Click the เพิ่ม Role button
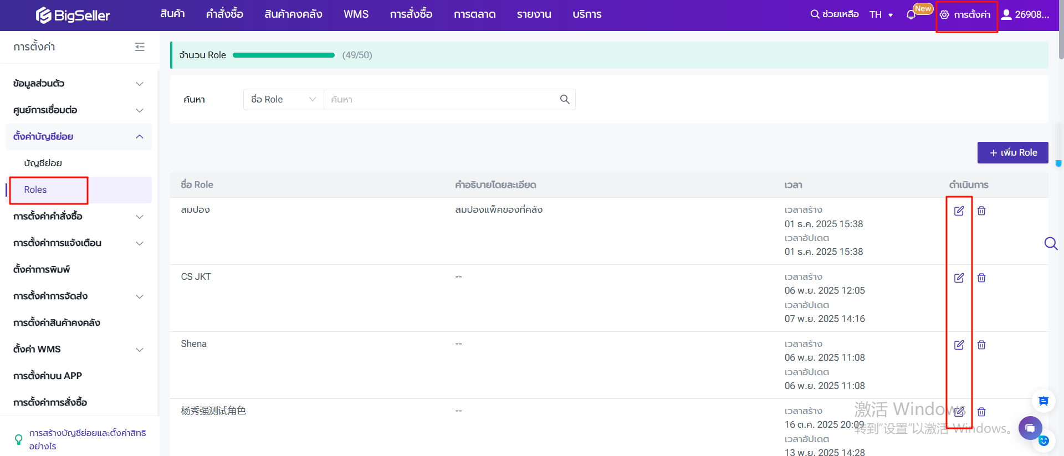This screenshot has height=456, width=1064. click(1012, 152)
